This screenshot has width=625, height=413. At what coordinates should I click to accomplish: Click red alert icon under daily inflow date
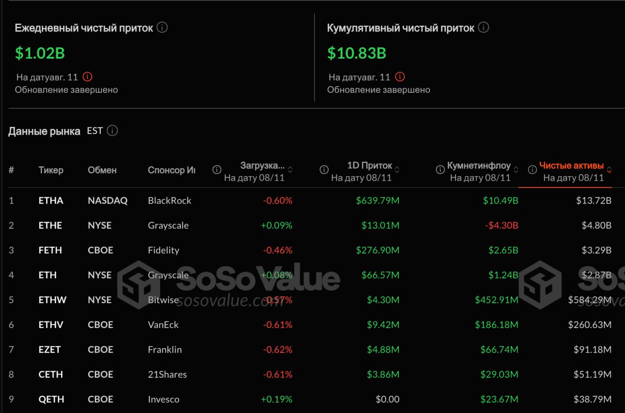[87, 77]
